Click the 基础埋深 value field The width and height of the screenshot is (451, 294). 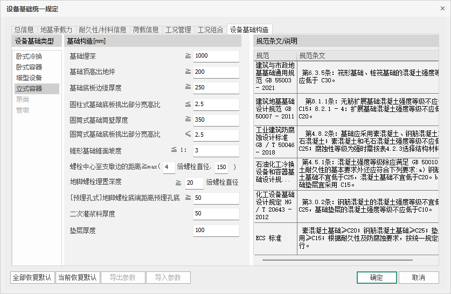coord(216,56)
